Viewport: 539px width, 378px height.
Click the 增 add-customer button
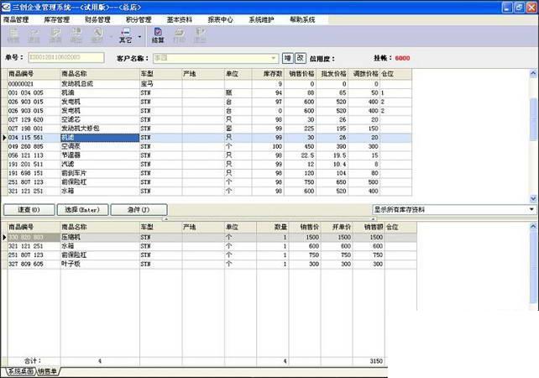coord(288,58)
